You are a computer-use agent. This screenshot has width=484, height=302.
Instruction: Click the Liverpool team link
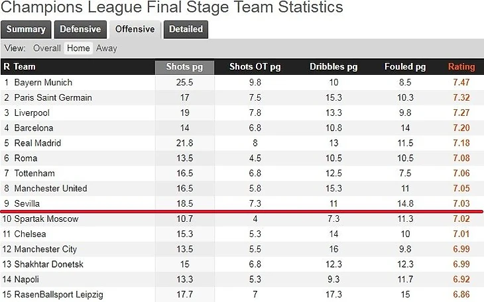[x=32, y=113]
